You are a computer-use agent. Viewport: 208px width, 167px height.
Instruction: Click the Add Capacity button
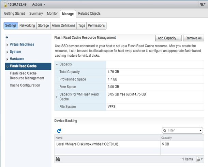click(x=168, y=38)
